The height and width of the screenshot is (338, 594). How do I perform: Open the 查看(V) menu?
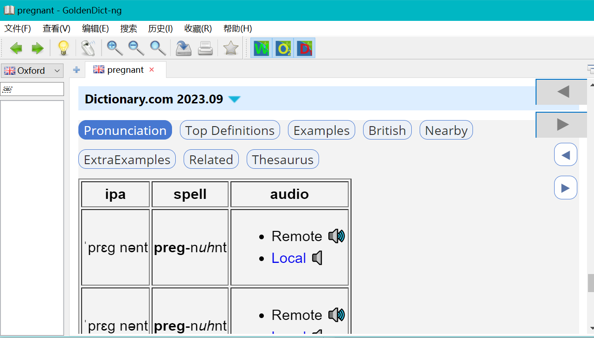[57, 29]
